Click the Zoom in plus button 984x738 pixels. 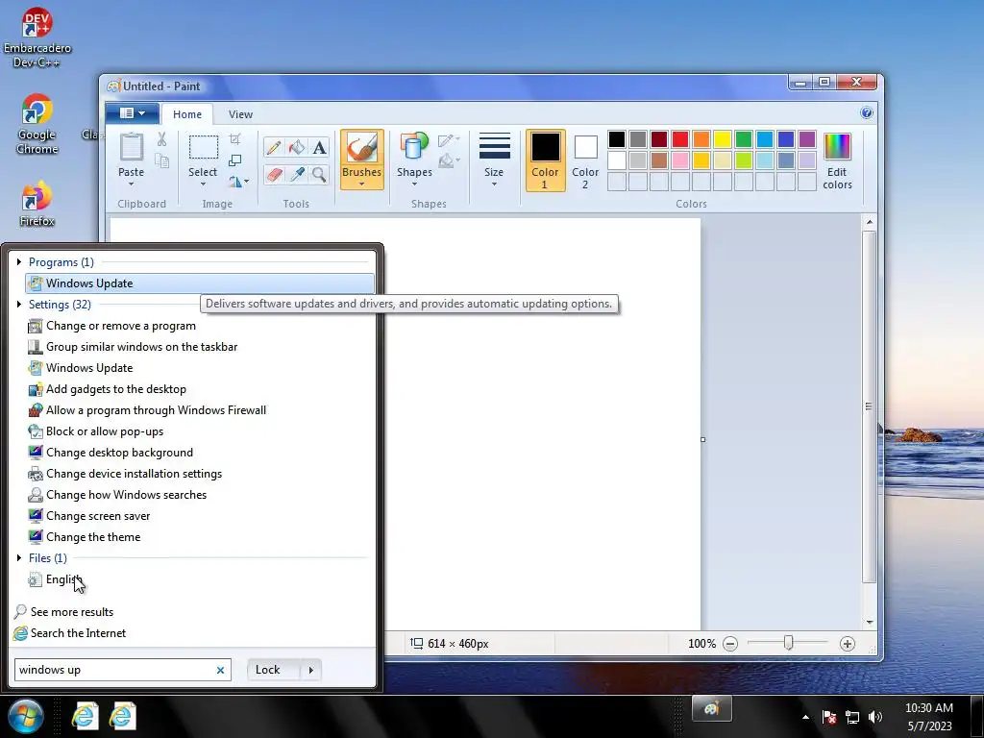(848, 644)
